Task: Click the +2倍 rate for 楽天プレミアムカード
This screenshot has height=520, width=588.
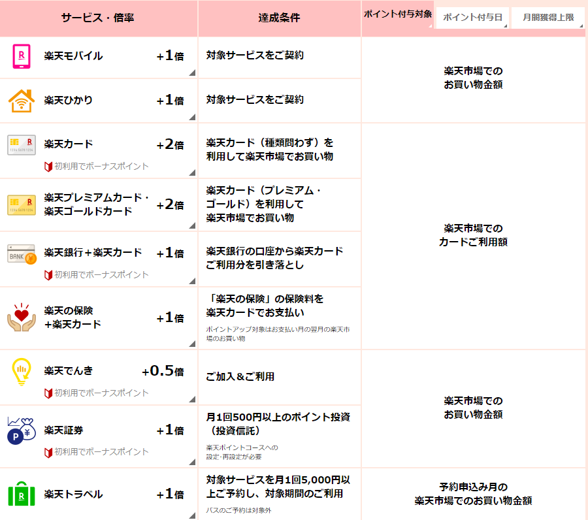Action: (x=170, y=204)
